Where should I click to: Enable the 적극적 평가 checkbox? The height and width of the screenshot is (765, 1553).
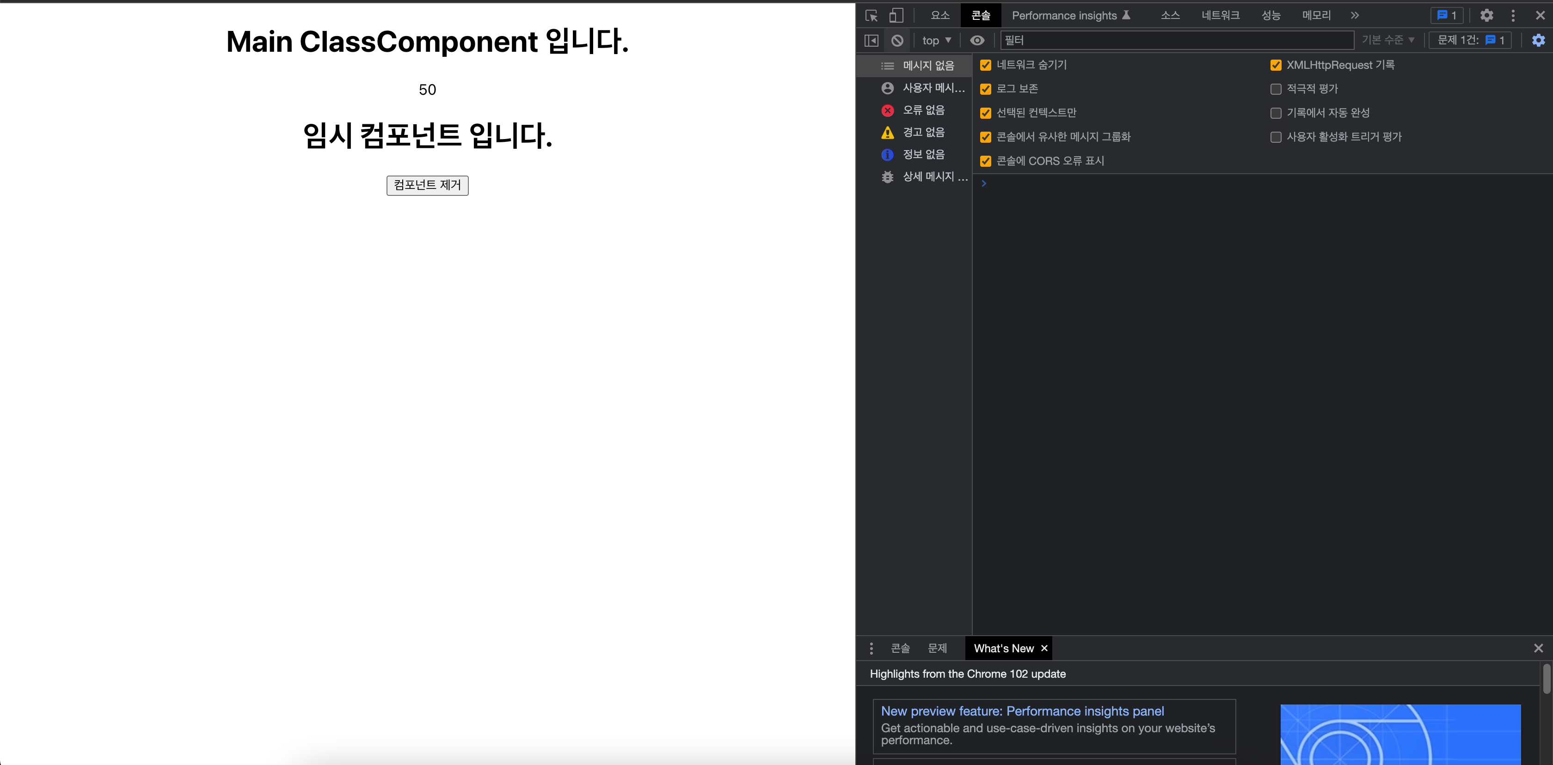coord(1276,89)
